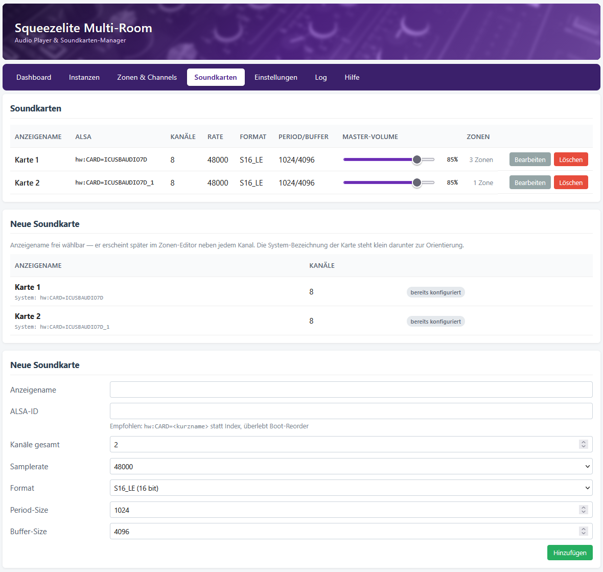Adjust Karte 2 master-volume slider

point(389,182)
